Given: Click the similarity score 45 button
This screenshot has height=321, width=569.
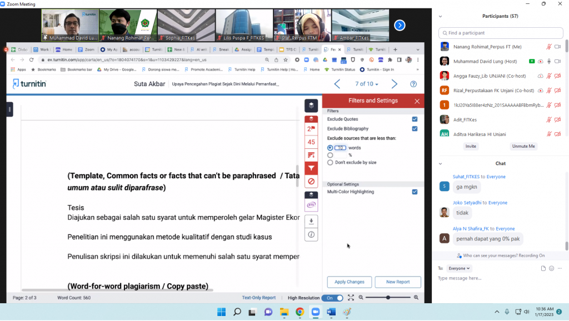Looking at the screenshot, I should (x=311, y=142).
